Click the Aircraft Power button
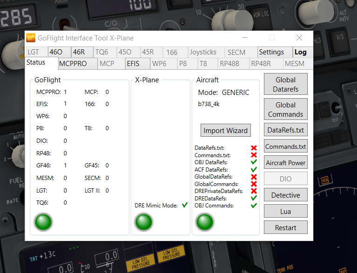This screenshot has height=273, width=357. [x=285, y=163]
